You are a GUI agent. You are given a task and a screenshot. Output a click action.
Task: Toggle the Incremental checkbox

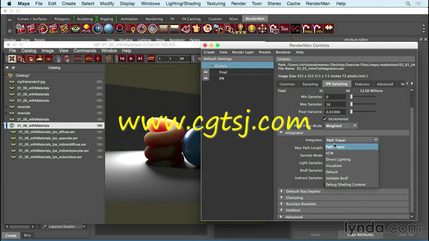(325, 119)
